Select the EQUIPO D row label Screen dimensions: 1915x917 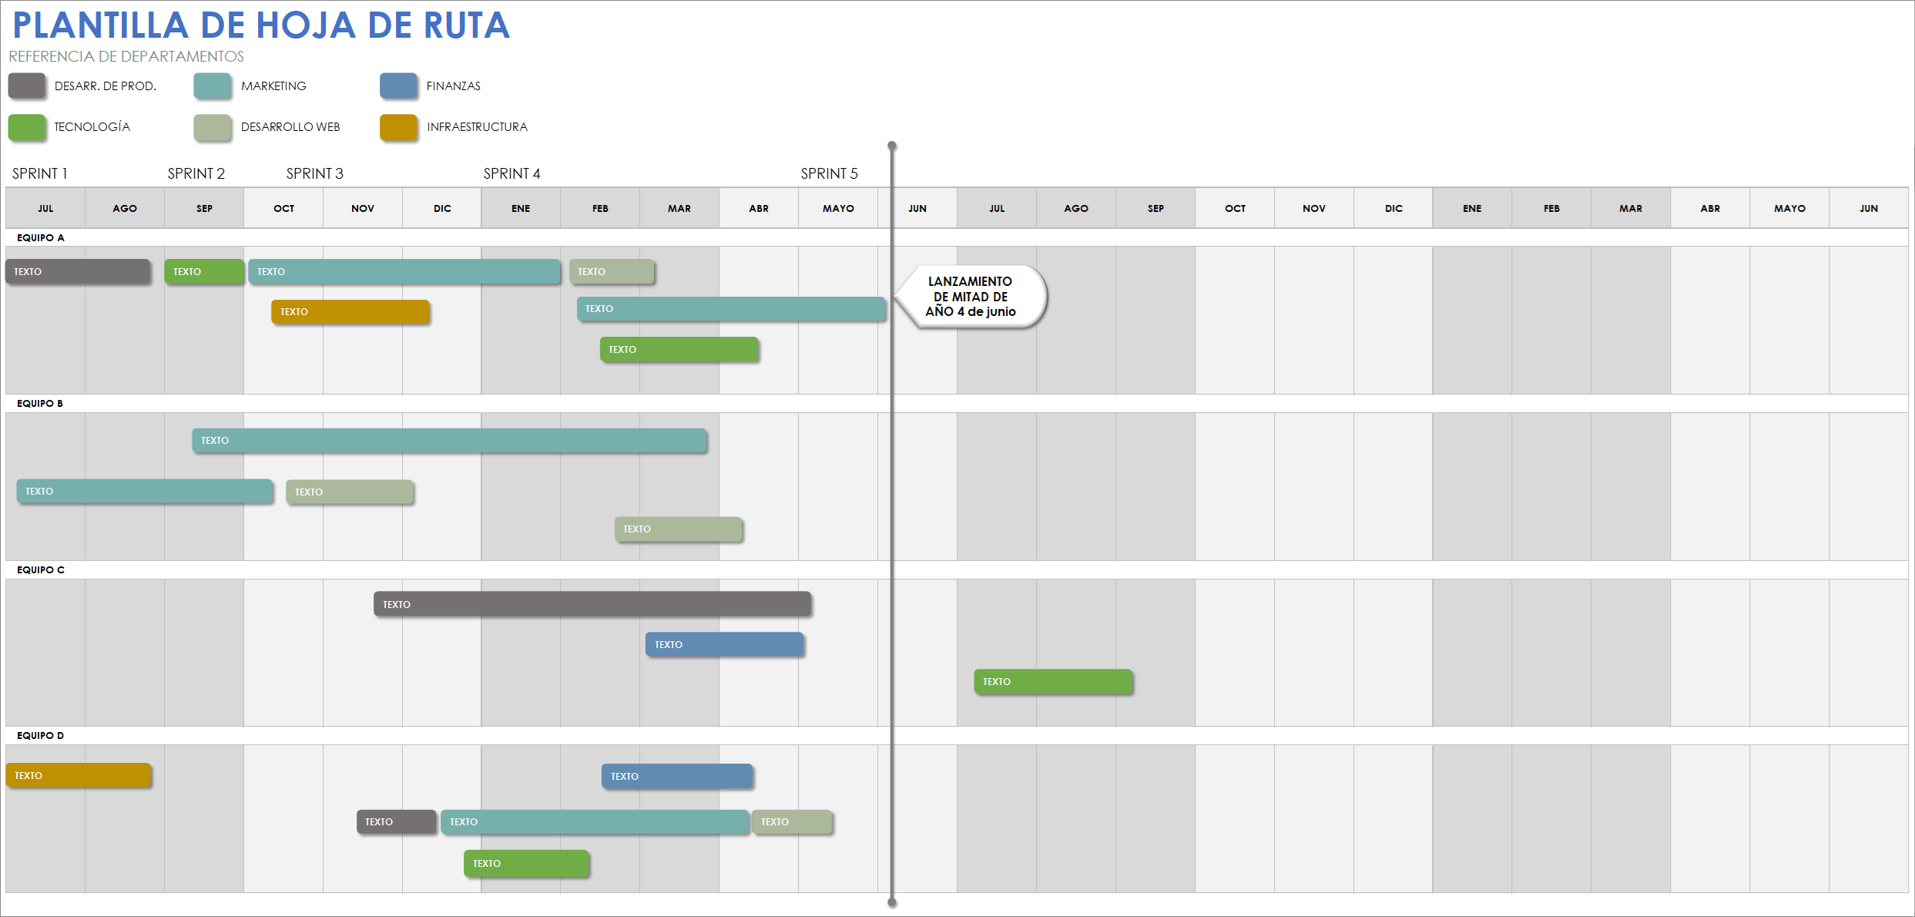[x=41, y=735]
